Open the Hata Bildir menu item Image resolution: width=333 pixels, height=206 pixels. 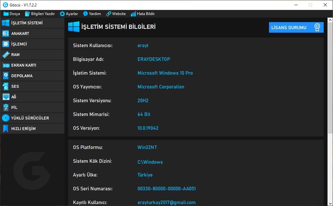[143, 14]
